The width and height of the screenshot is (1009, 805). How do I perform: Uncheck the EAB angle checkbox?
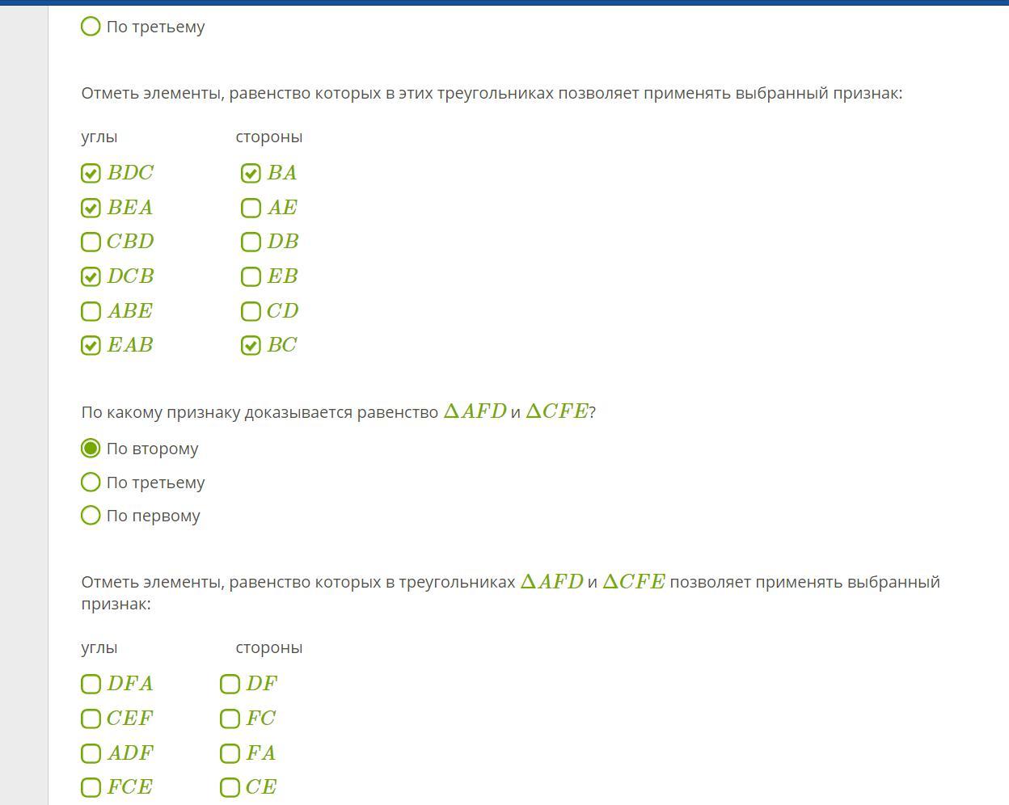coord(91,345)
